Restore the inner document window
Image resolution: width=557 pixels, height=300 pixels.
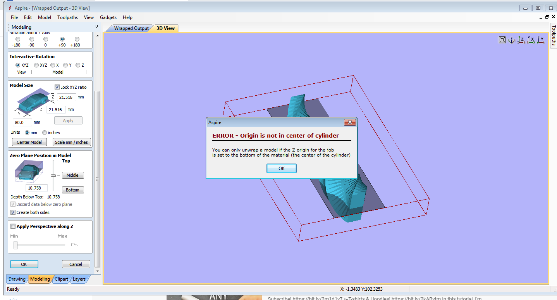click(547, 17)
